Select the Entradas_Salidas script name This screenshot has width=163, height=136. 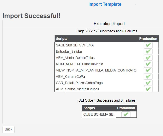[x=69, y=51]
